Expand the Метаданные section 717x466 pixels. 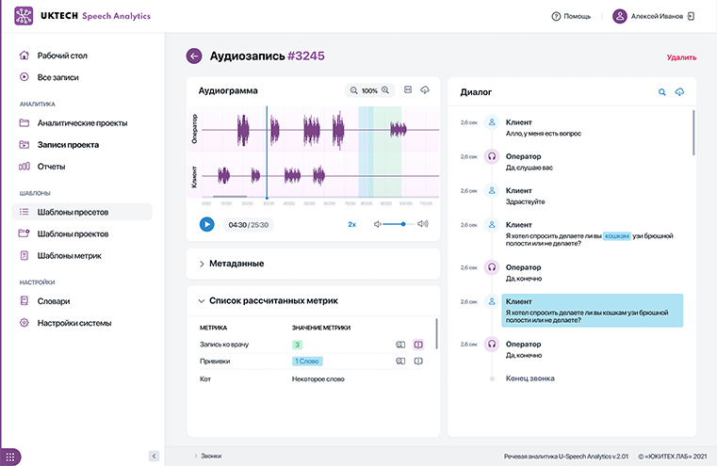[x=202, y=264]
